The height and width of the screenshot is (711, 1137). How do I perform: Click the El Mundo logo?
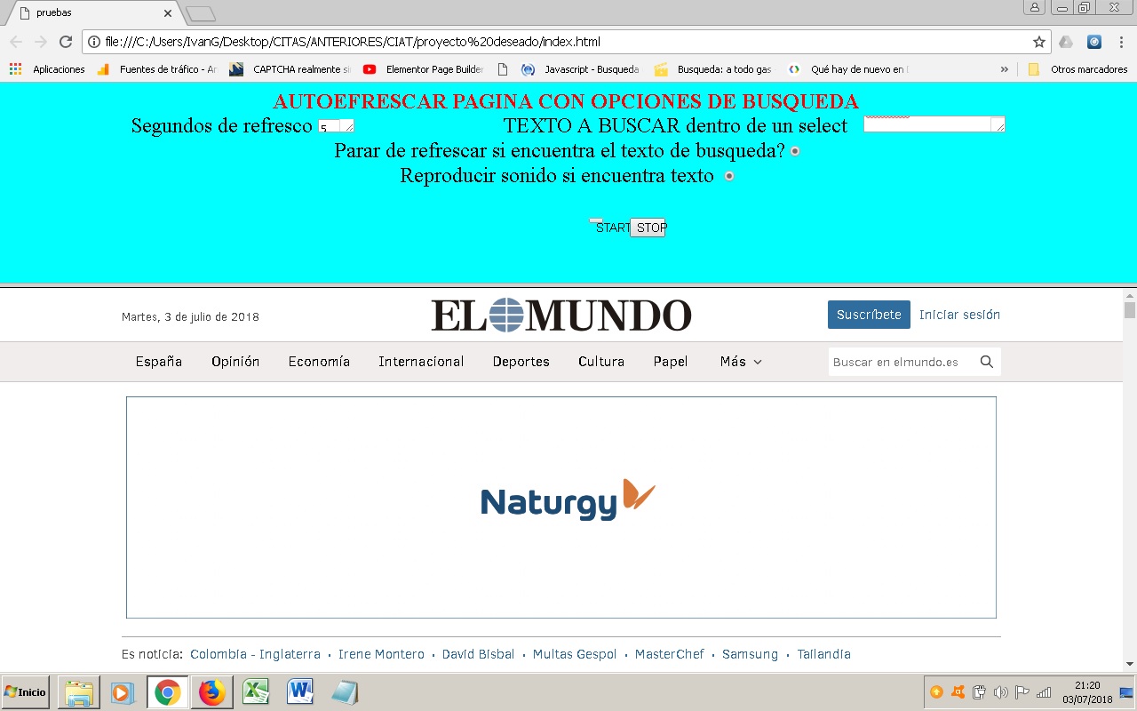561,315
